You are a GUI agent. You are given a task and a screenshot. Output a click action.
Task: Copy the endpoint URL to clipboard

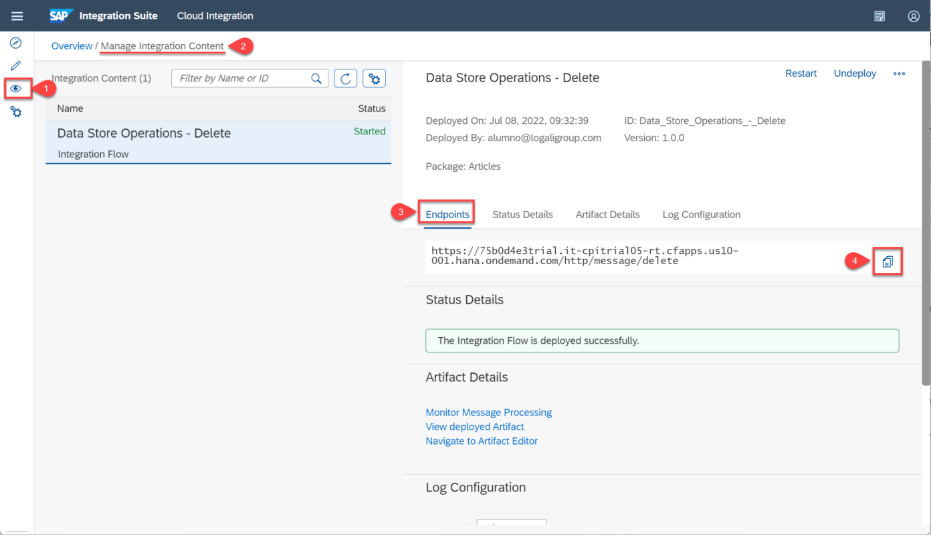click(888, 261)
